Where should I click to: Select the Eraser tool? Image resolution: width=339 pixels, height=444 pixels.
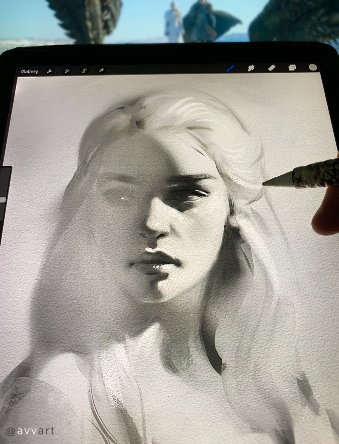pos(272,68)
